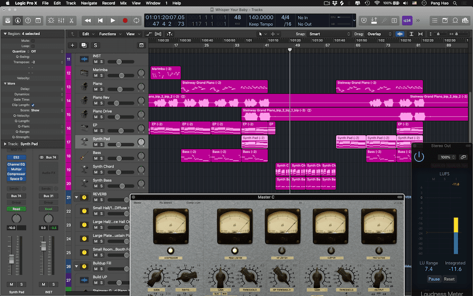Duplicate the selected track

point(84,45)
